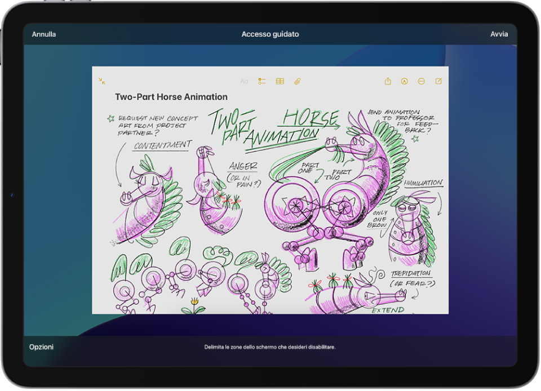541x391 pixels.
Task: Open the ellipsis more-options icon
Action: (422, 81)
